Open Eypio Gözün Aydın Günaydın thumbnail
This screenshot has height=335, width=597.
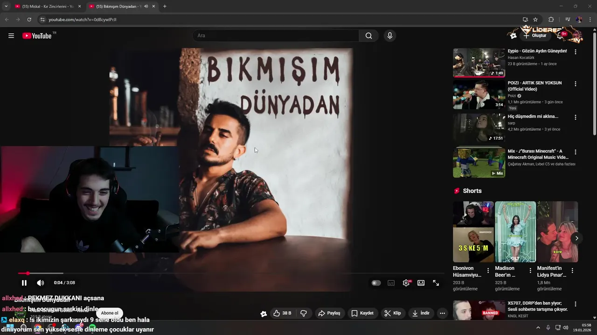pos(479,62)
